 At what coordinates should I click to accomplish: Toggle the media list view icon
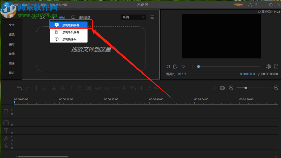pos(152,17)
